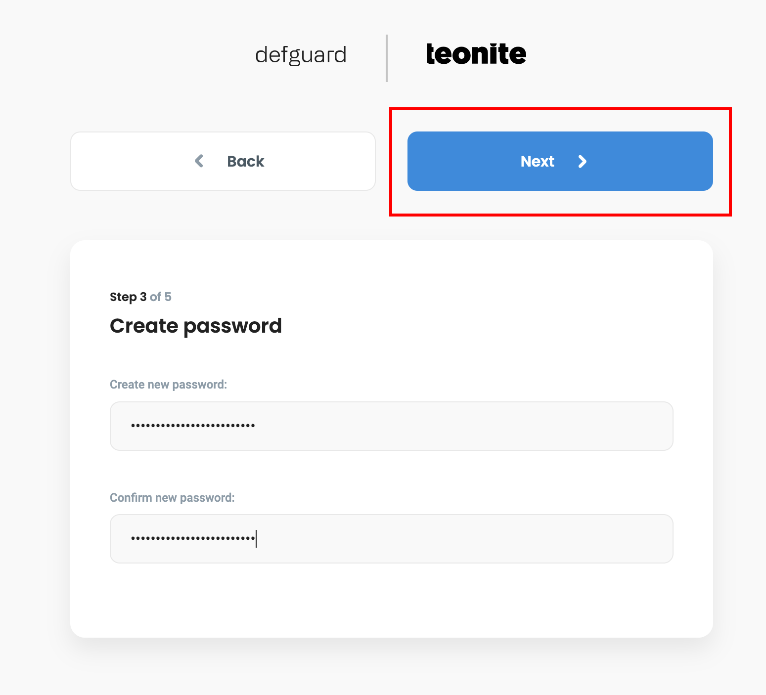Click the gray "of 5" step count
Image resolution: width=766 pixels, height=695 pixels.
click(161, 297)
